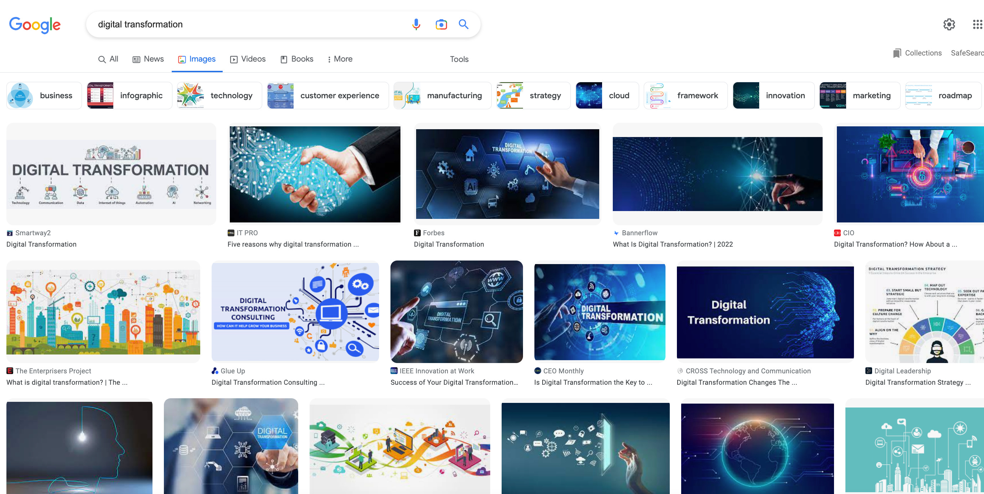Click the CIO site favicon
Viewport: 984px width, 494px height.
coord(837,233)
